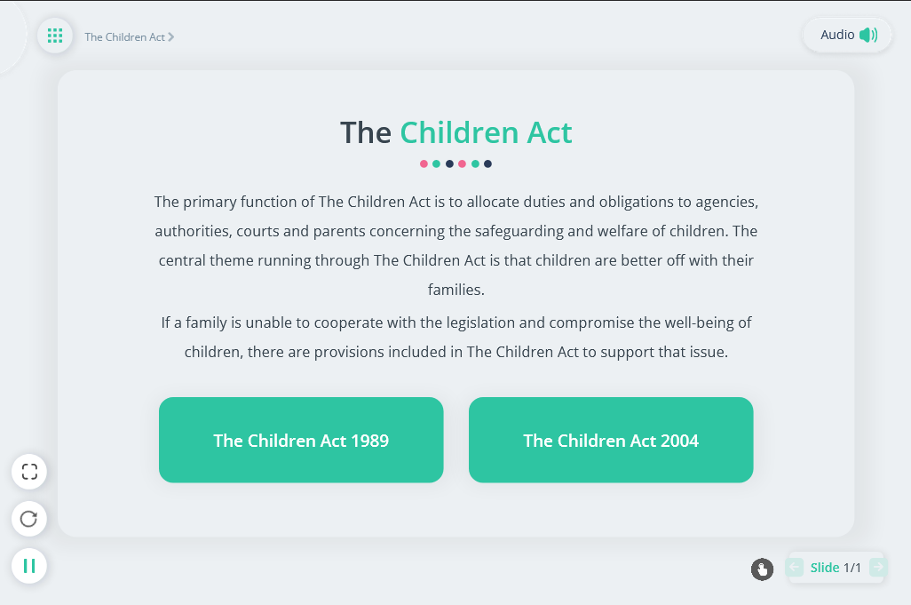Toggle the Audio on or off
This screenshot has width=911, height=605.
coord(847,35)
